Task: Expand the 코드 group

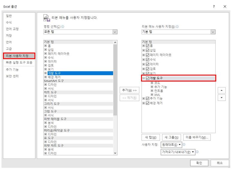Action: 152,83
